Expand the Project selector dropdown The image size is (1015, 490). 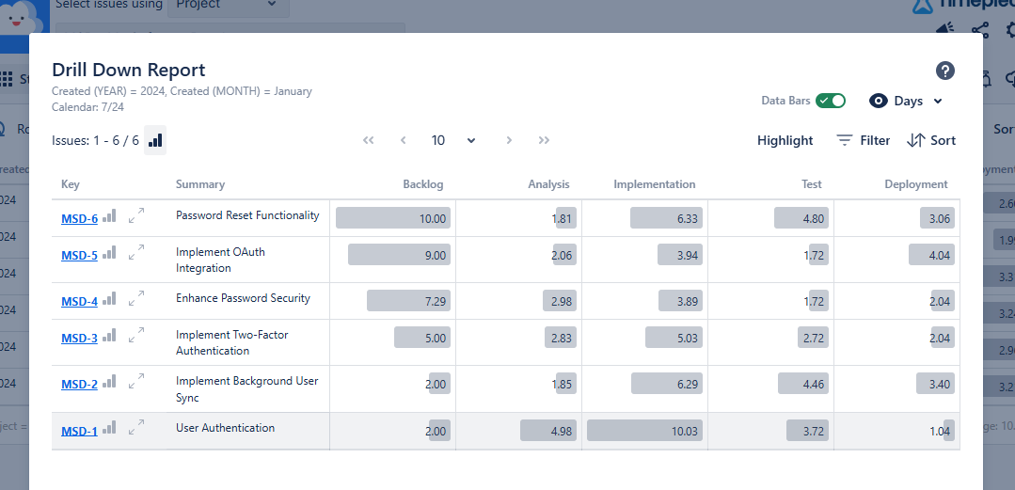click(x=228, y=5)
